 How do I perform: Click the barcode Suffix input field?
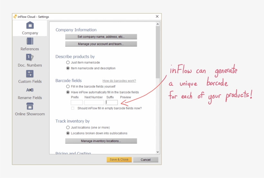point(112,102)
